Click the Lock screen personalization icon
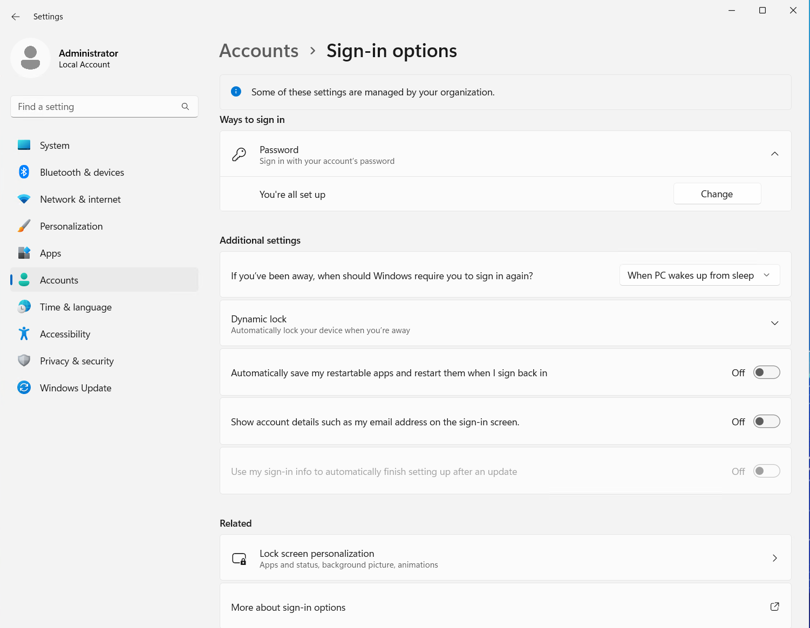The width and height of the screenshot is (810, 628). click(x=239, y=558)
